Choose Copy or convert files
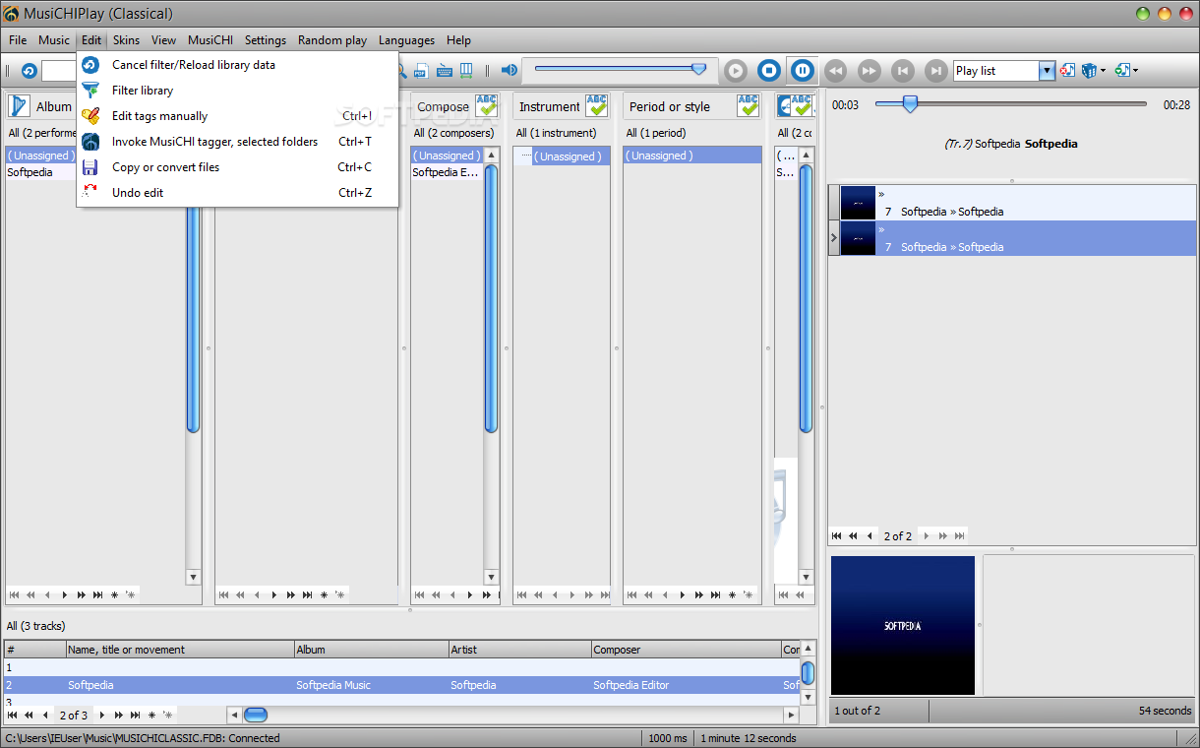The width and height of the screenshot is (1200, 748). [237, 167]
